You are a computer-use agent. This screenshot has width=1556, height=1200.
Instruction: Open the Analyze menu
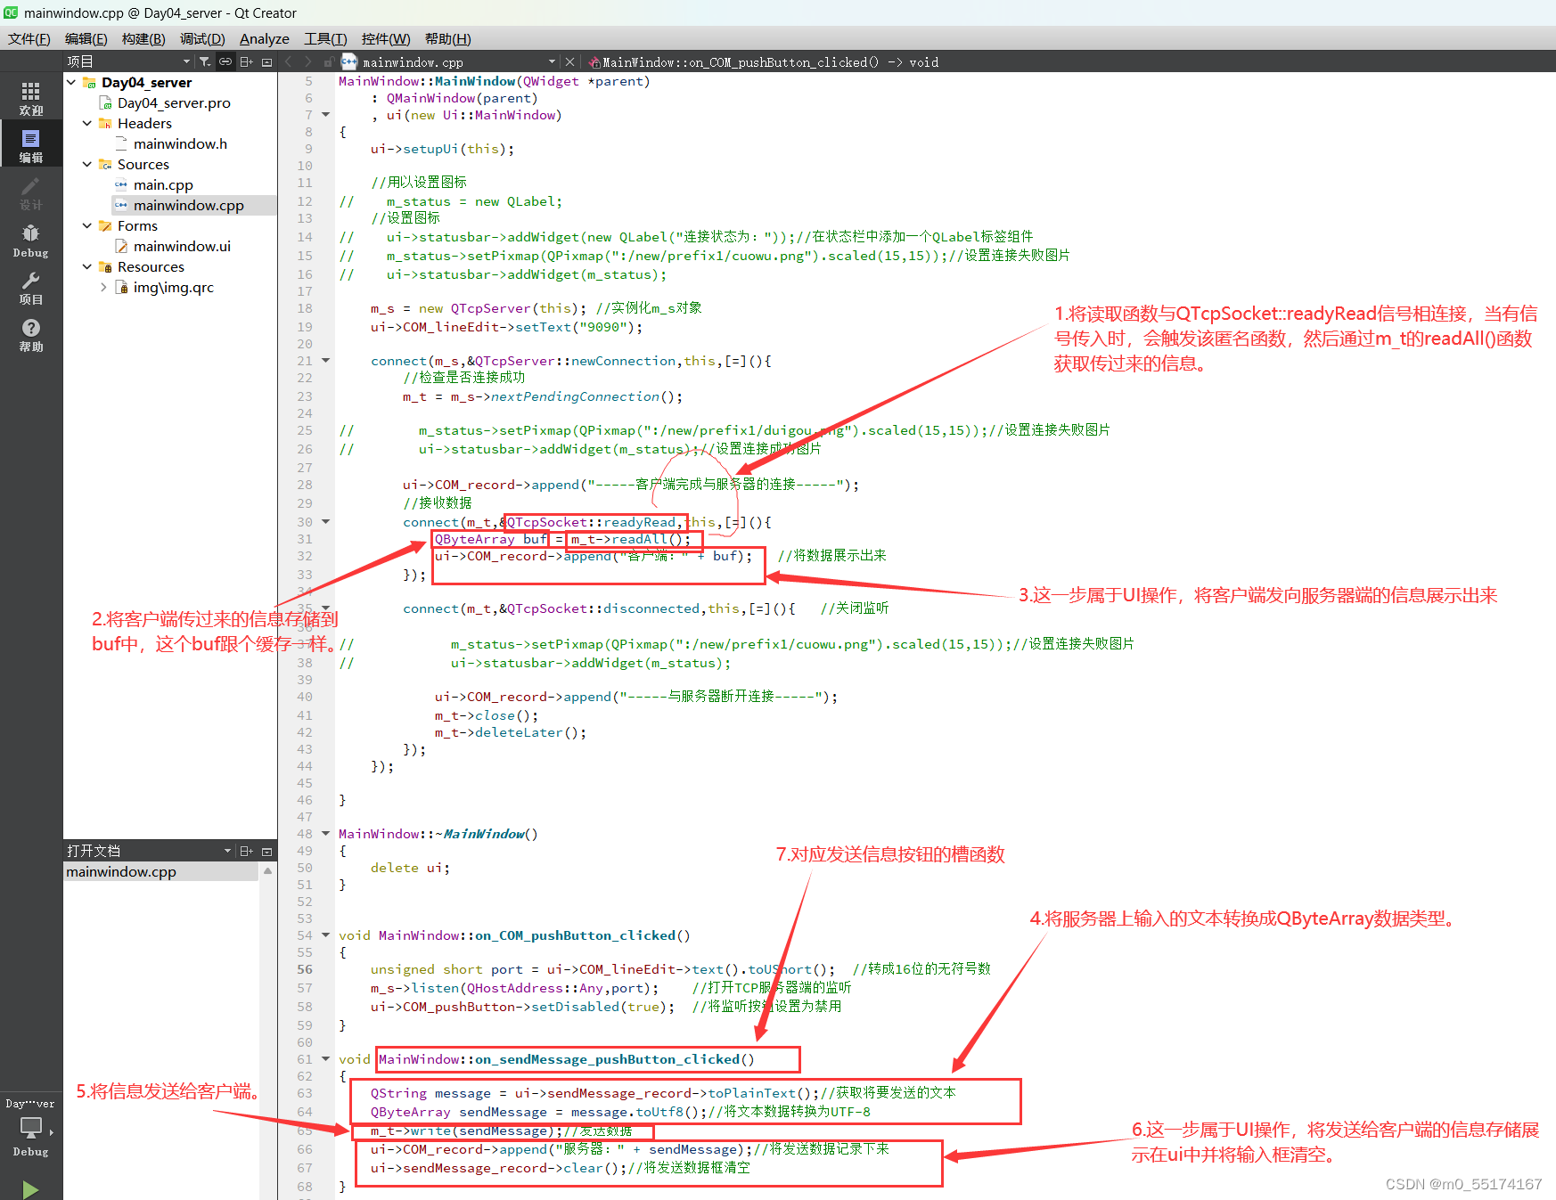264,39
